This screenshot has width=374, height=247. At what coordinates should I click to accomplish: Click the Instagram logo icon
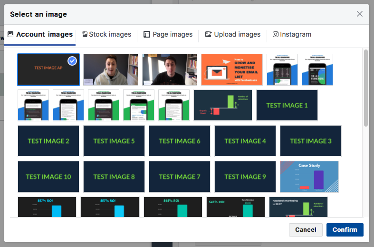coord(276,34)
